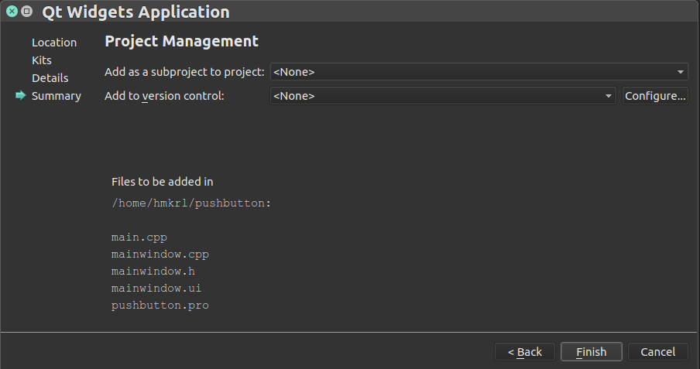Click the Configure... button
Viewport: 700px width, 369px height.
(x=655, y=96)
